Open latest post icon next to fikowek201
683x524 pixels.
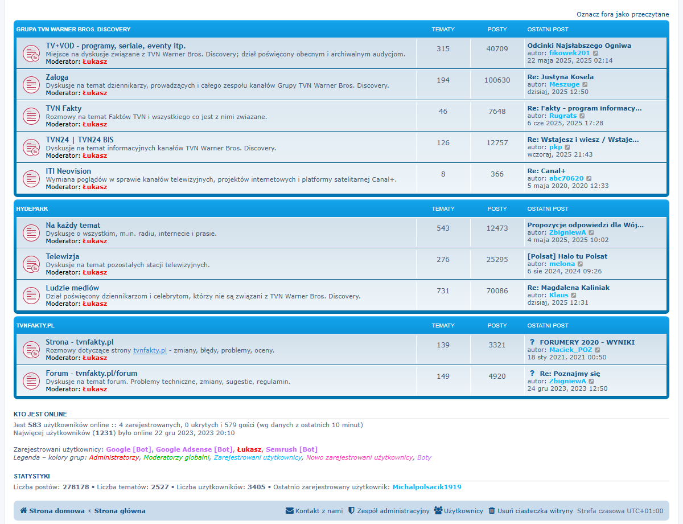click(x=596, y=53)
